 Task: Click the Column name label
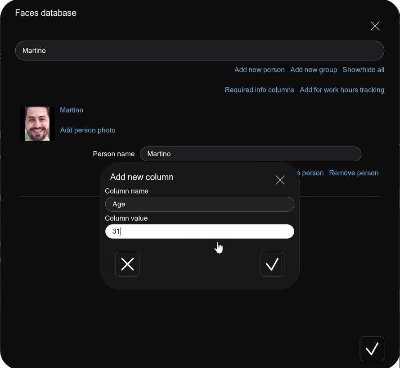126,191
